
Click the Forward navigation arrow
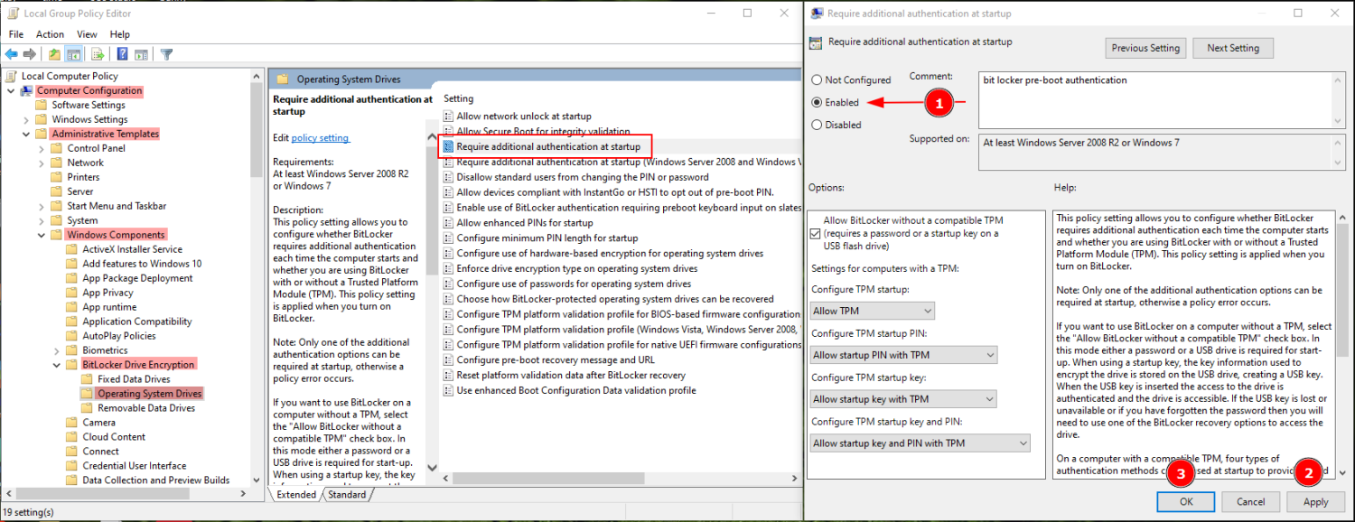29,52
